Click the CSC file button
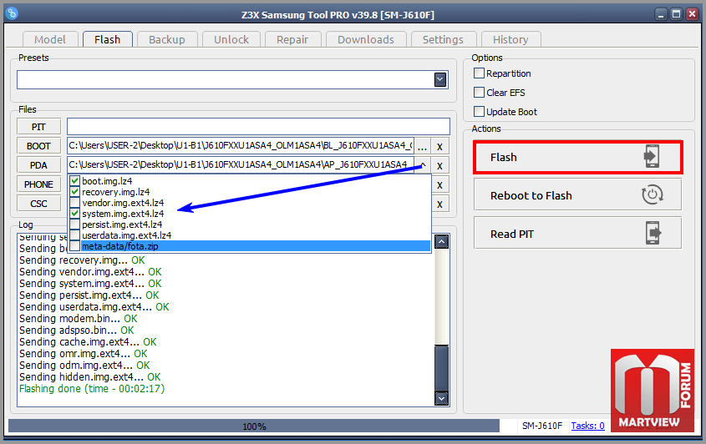 38,204
